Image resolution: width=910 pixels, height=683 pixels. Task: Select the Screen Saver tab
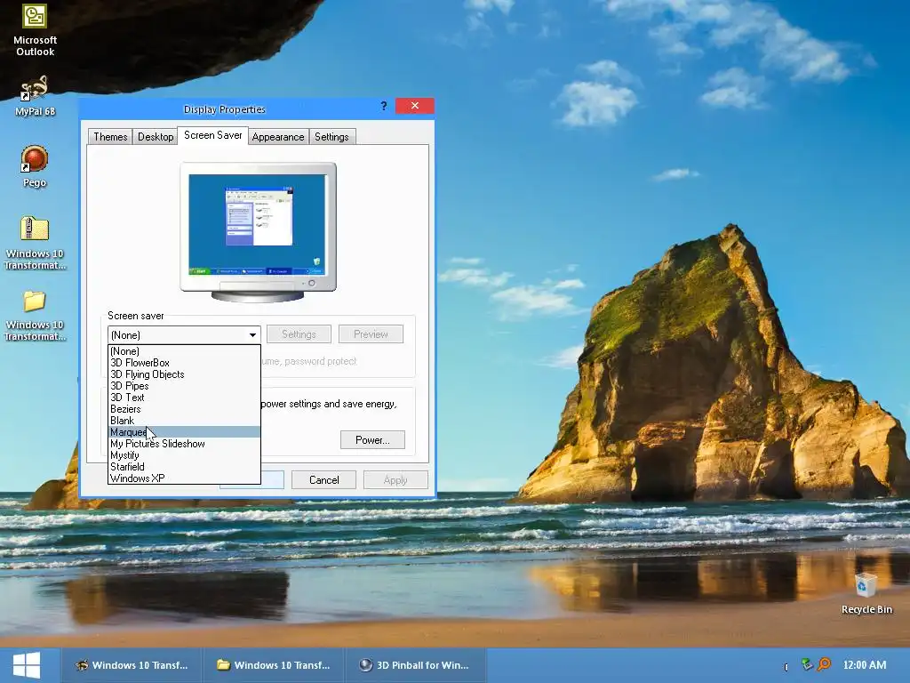[x=213, y=135]
